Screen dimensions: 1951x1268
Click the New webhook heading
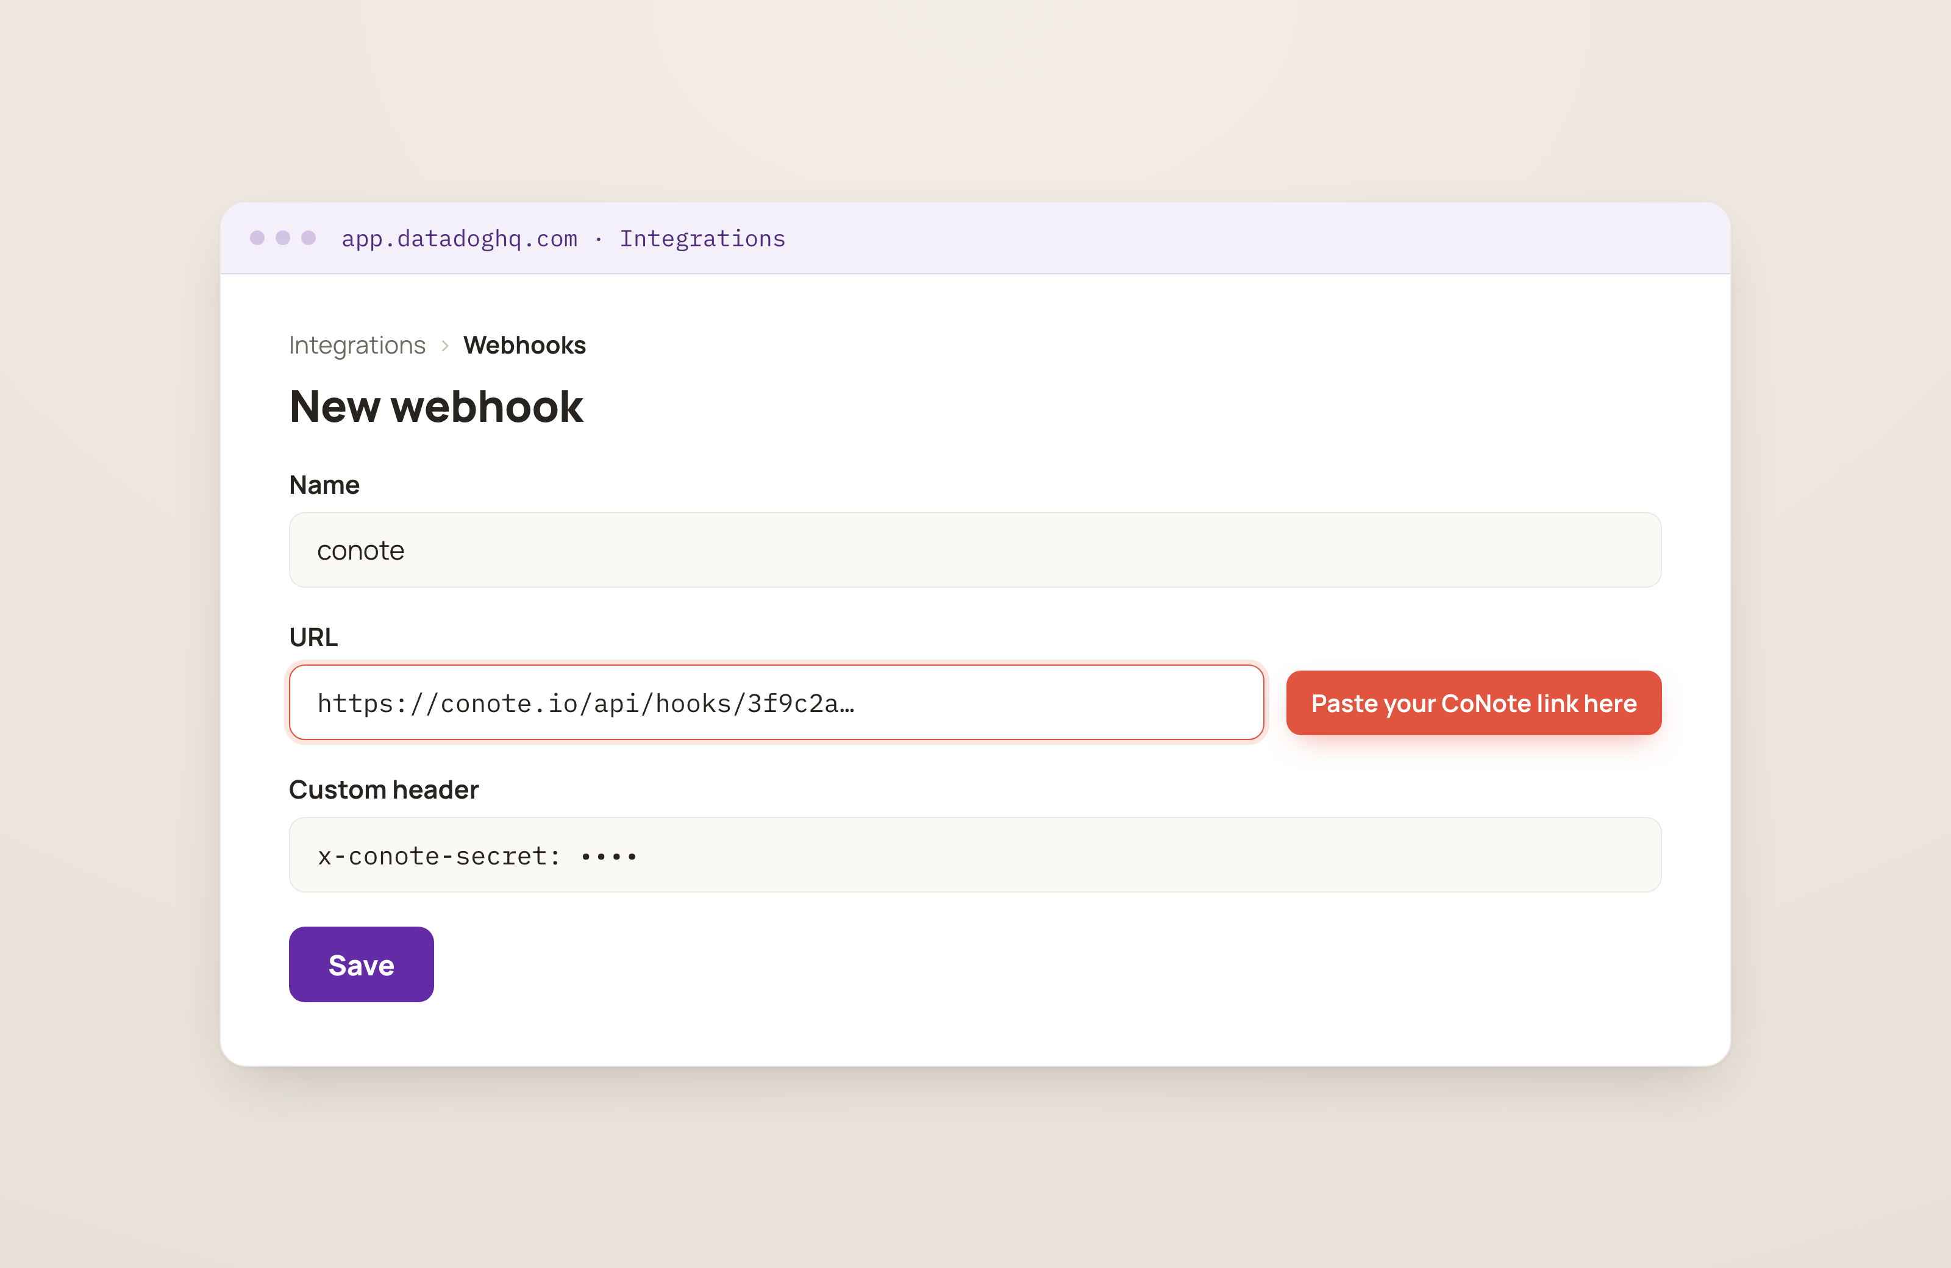436,406
